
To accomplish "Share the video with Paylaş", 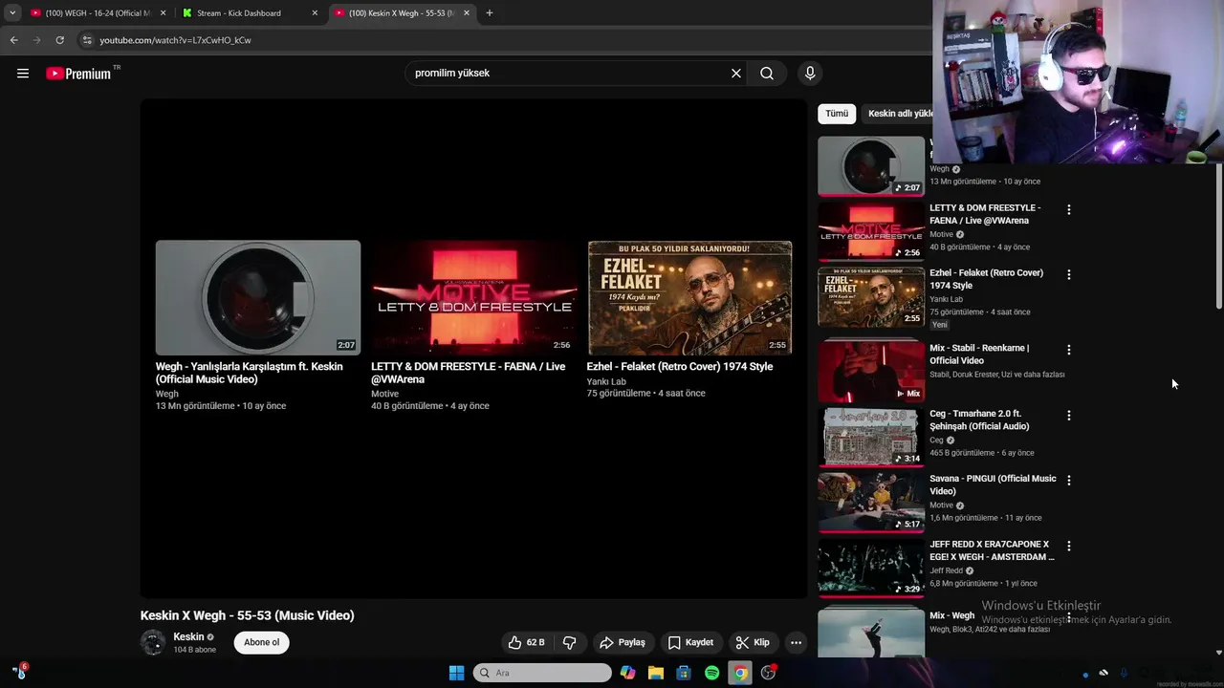I will click(x=623, y=642).
